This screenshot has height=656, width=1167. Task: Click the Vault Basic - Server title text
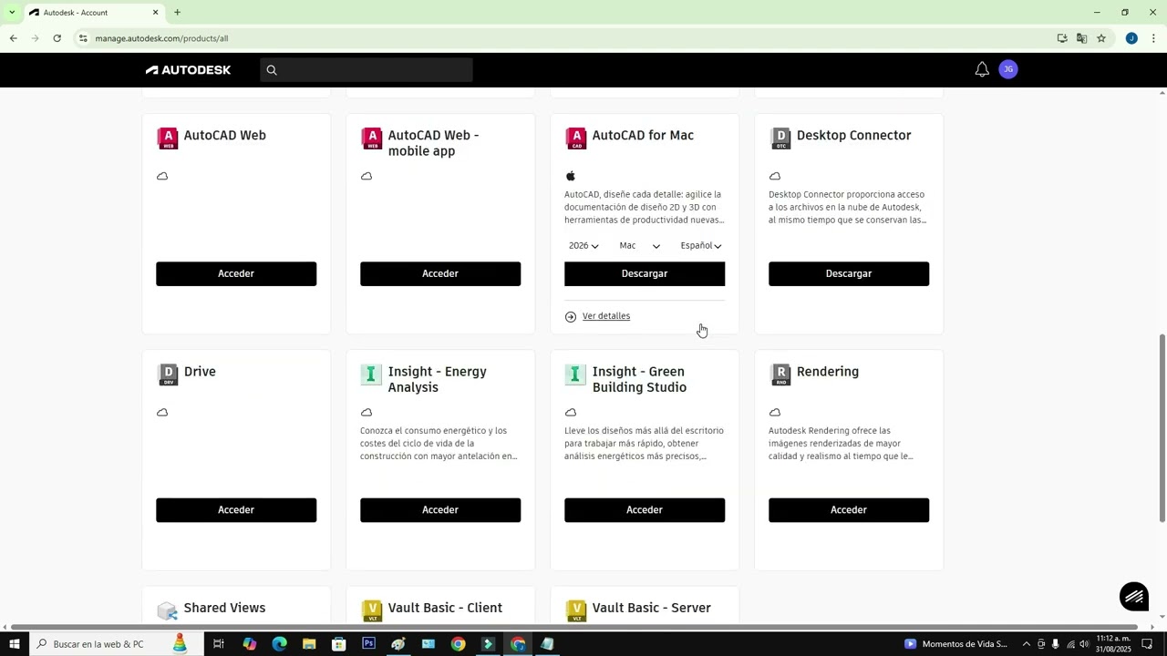click(x=652, y=609)
